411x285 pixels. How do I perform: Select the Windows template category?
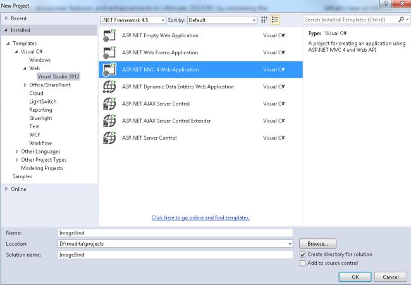coord(40,60)
